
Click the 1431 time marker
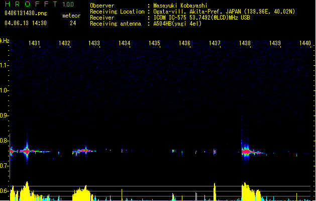(34, 43)
